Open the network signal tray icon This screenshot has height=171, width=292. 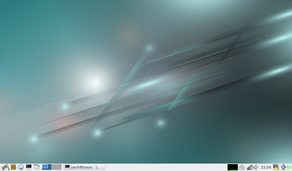(x=250, y=167)
